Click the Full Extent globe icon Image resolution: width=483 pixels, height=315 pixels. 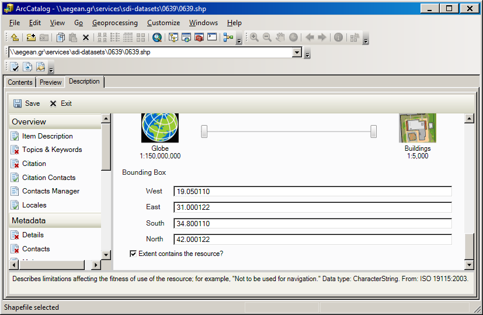(293, 37)
